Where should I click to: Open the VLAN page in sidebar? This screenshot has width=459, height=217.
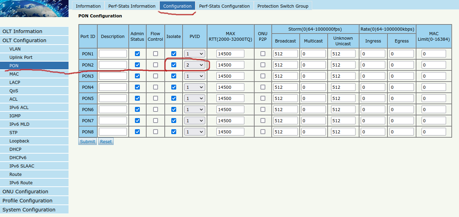tap(15, 49)
